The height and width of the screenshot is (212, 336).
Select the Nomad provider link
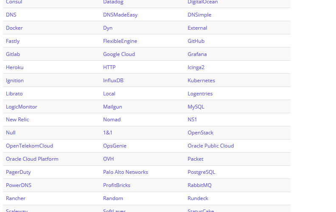pyautogui.click(x=112, y=120)
